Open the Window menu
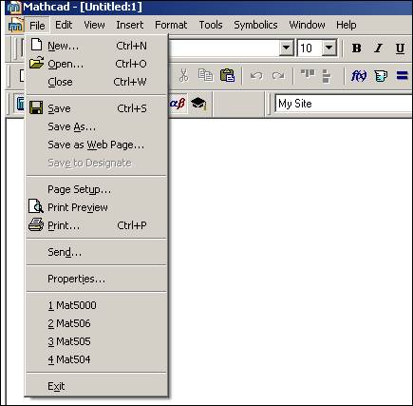This screenshot has height=406, width=413. (307, 25)
